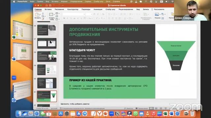The height and width of the screenshot is (118, 211).
Task: Expand the Paste options arrow
Action: (x=40, y=14)
